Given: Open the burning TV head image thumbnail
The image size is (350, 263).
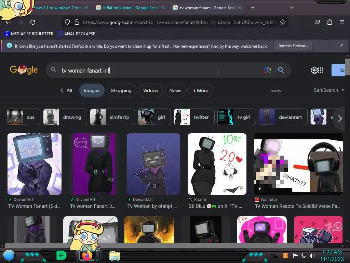Looking at the screenshot, I should (149, 229).
